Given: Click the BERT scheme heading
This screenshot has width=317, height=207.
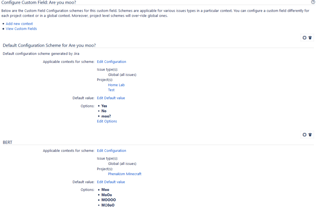Looking at the screenshot, I should (7, 142).
